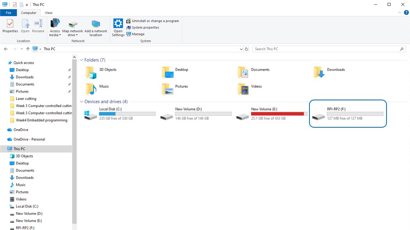The width and height of the screenshot is (410, 230).
Task: Open Settings from the ribbon
Action: click(118, 27)
